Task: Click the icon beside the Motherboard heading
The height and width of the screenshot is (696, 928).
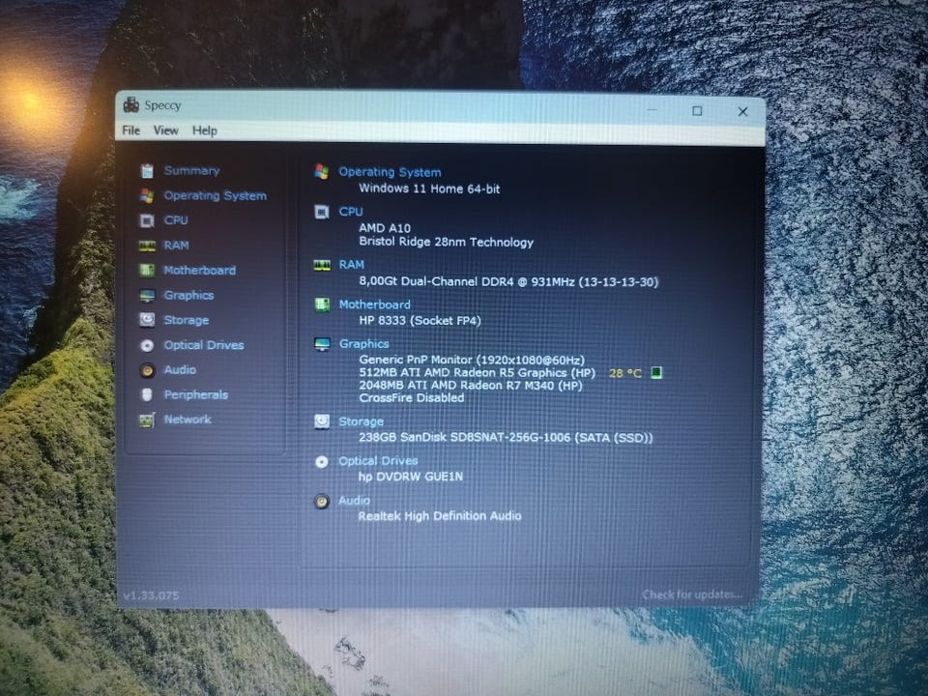Action: coord(322,304)
